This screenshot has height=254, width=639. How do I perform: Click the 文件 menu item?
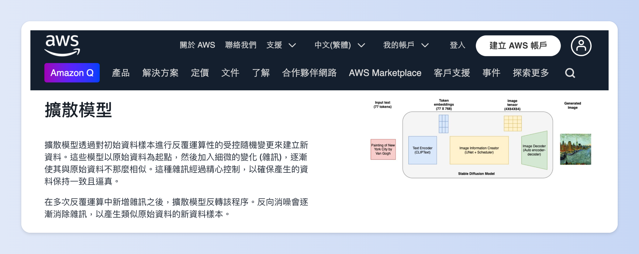(230, 73)
